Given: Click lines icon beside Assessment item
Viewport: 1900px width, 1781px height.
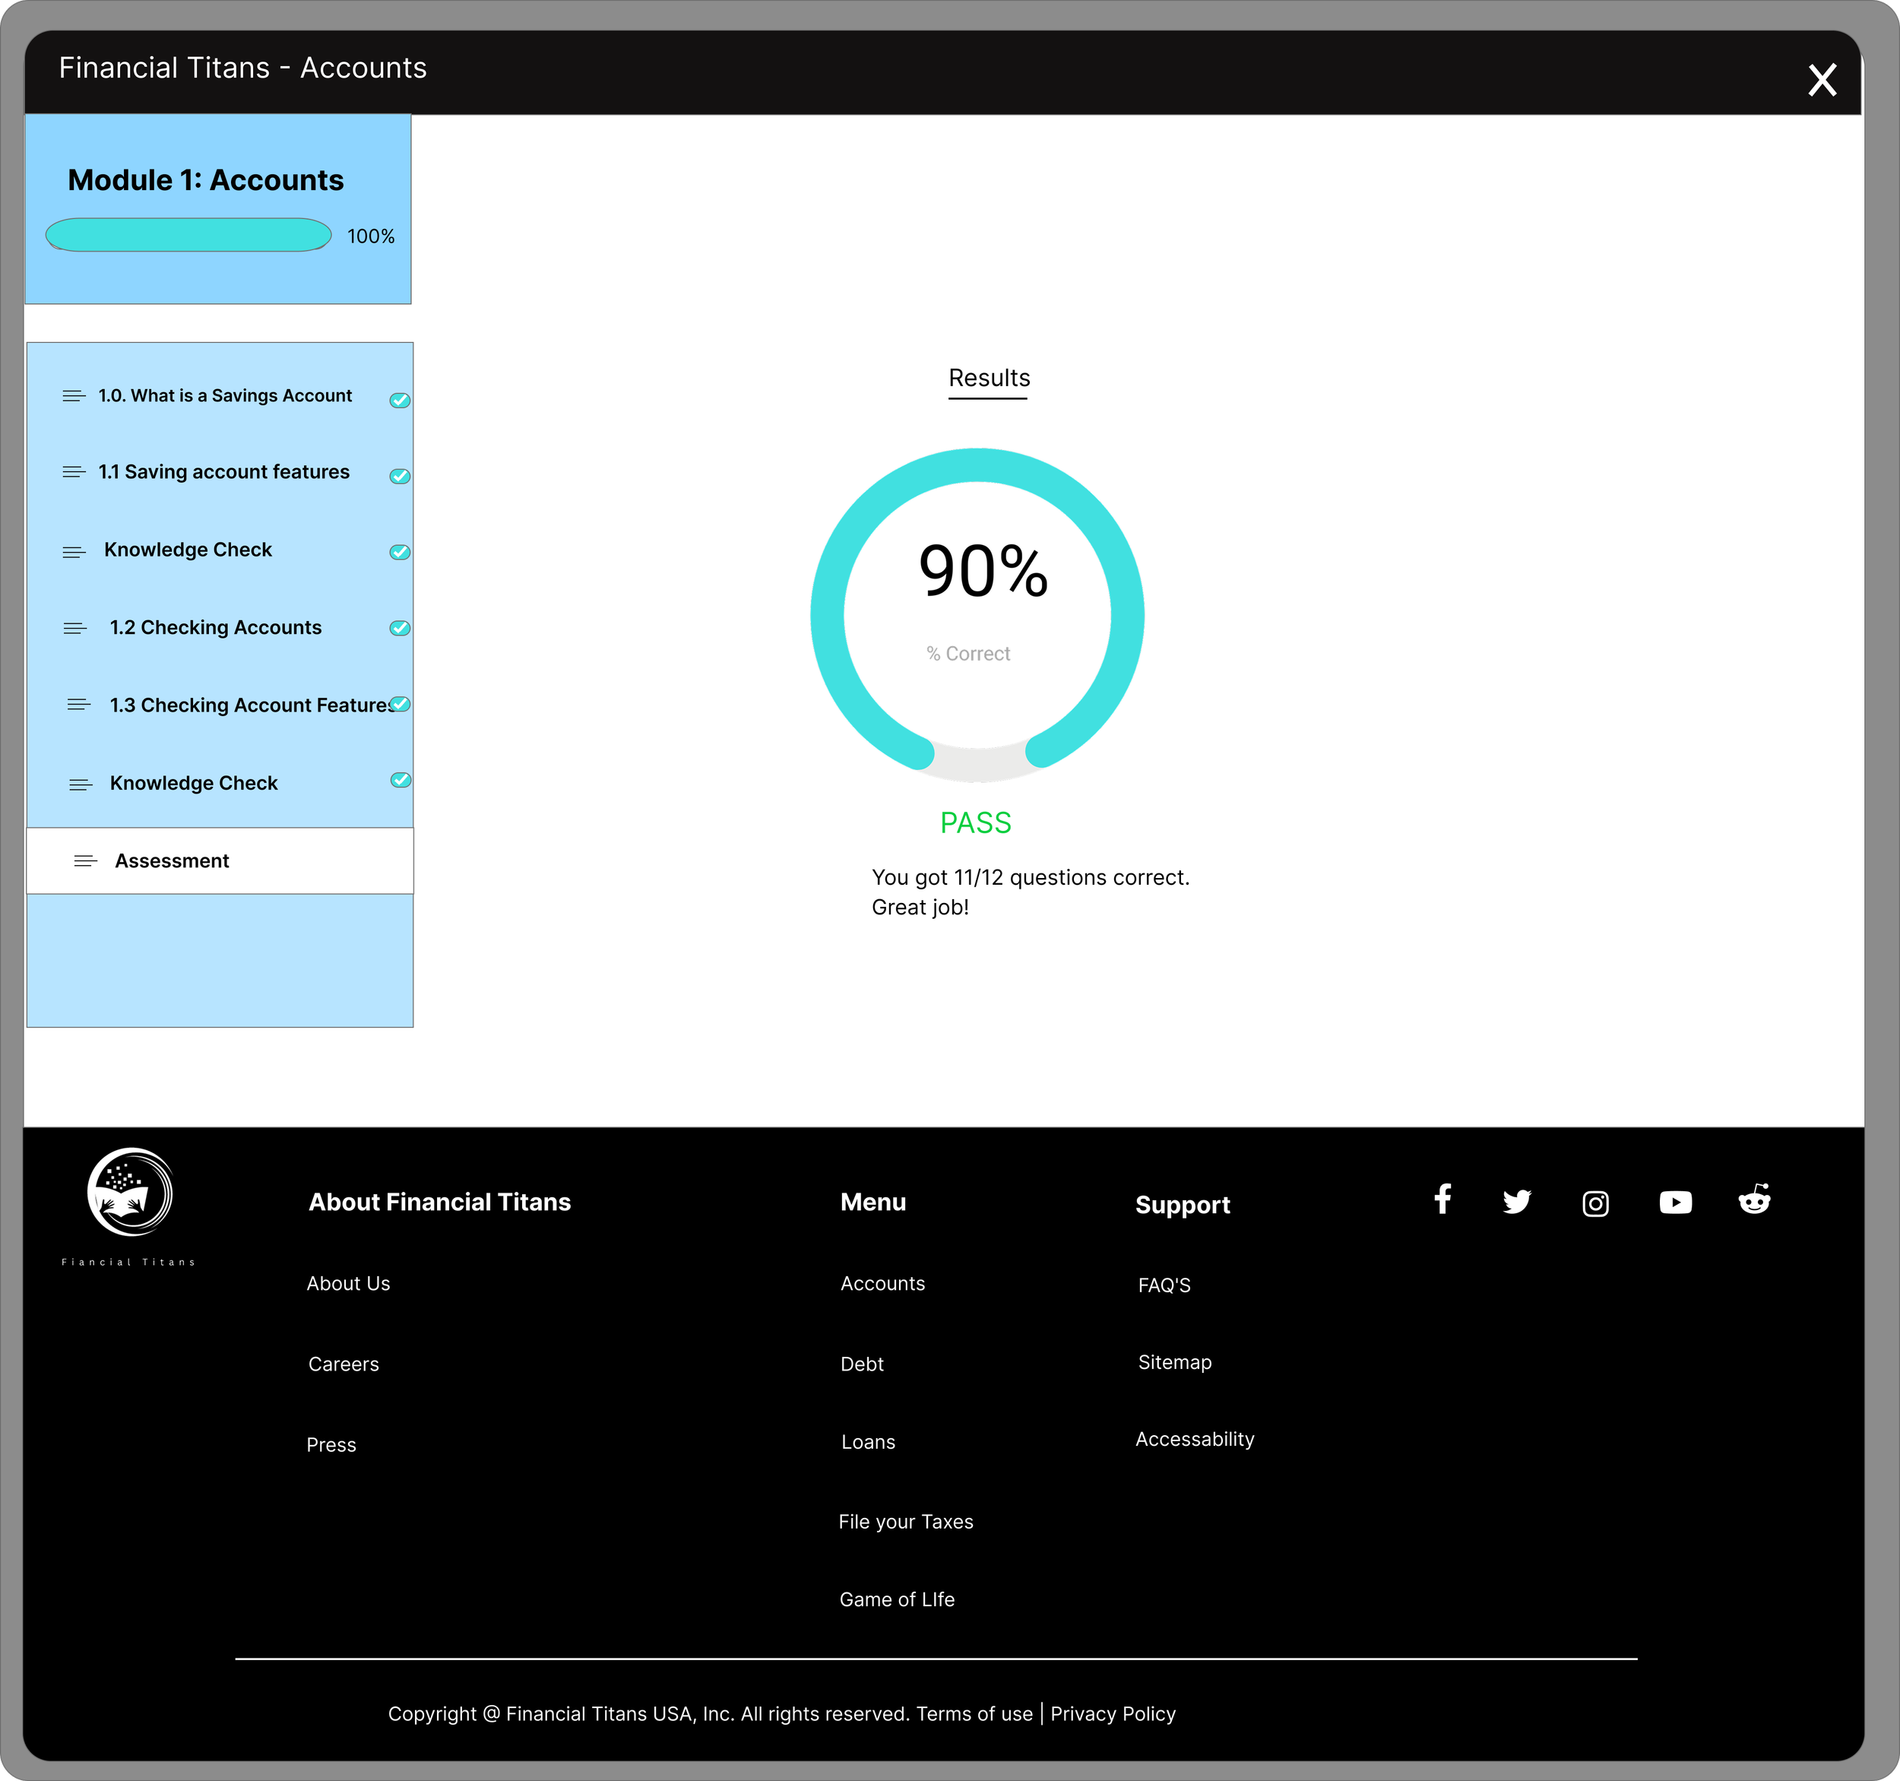Looking at the screenshot, I should coord(85,861).
